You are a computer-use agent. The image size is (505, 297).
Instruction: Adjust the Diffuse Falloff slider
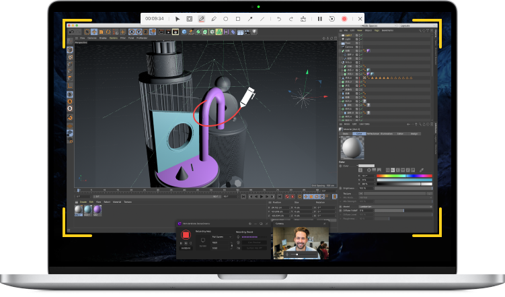(403, 211)
